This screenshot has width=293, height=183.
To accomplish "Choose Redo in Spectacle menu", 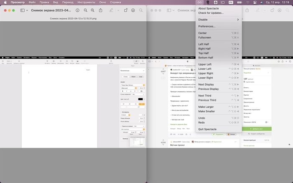I will click(218, 122).
